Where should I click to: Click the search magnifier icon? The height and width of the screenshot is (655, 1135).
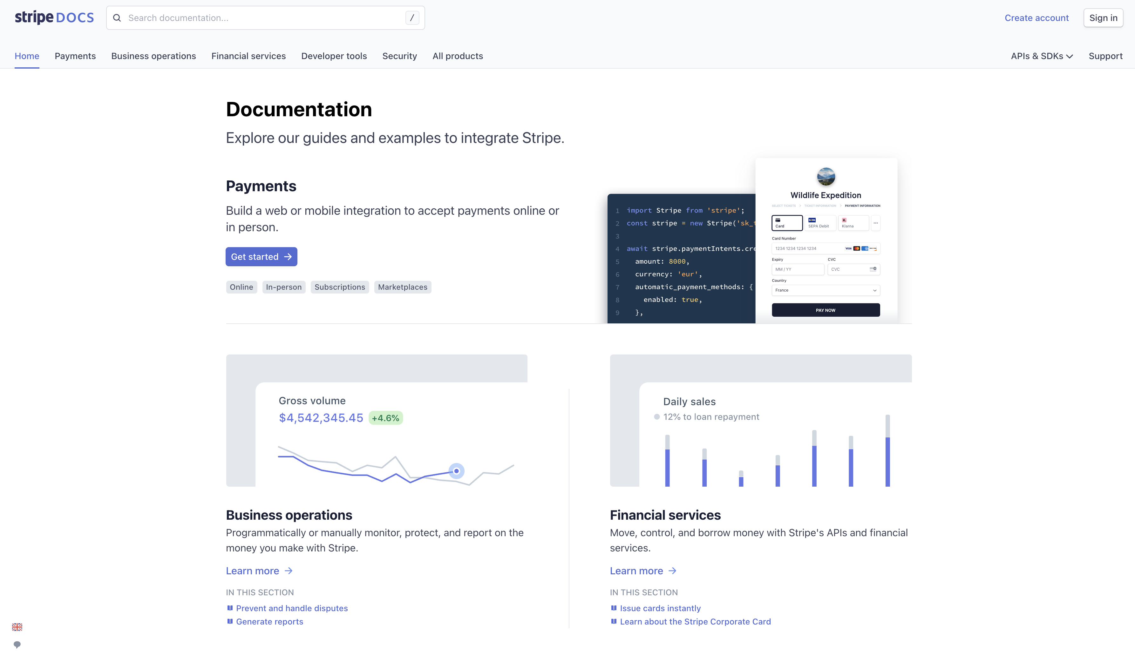[117, 18]
